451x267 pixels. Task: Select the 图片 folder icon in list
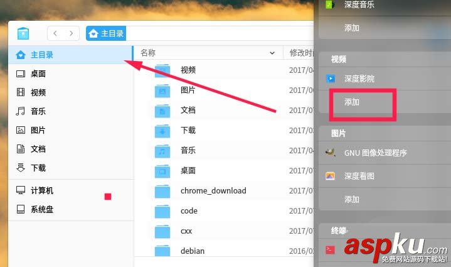coord(162,90)
